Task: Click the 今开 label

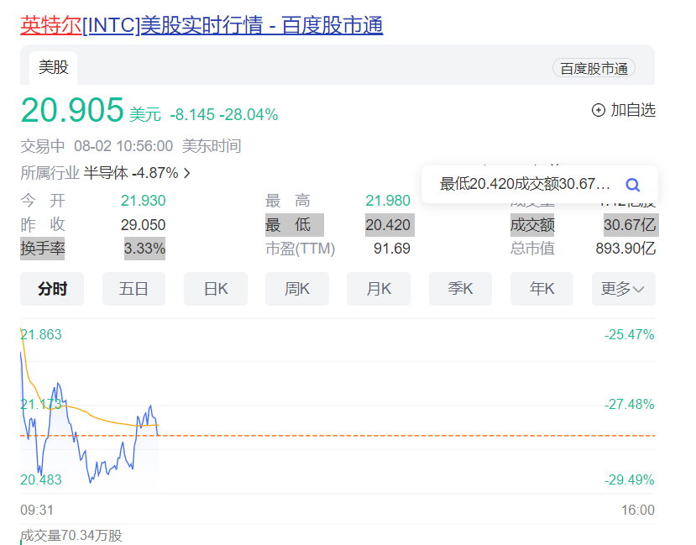Action: click(43, 201)
